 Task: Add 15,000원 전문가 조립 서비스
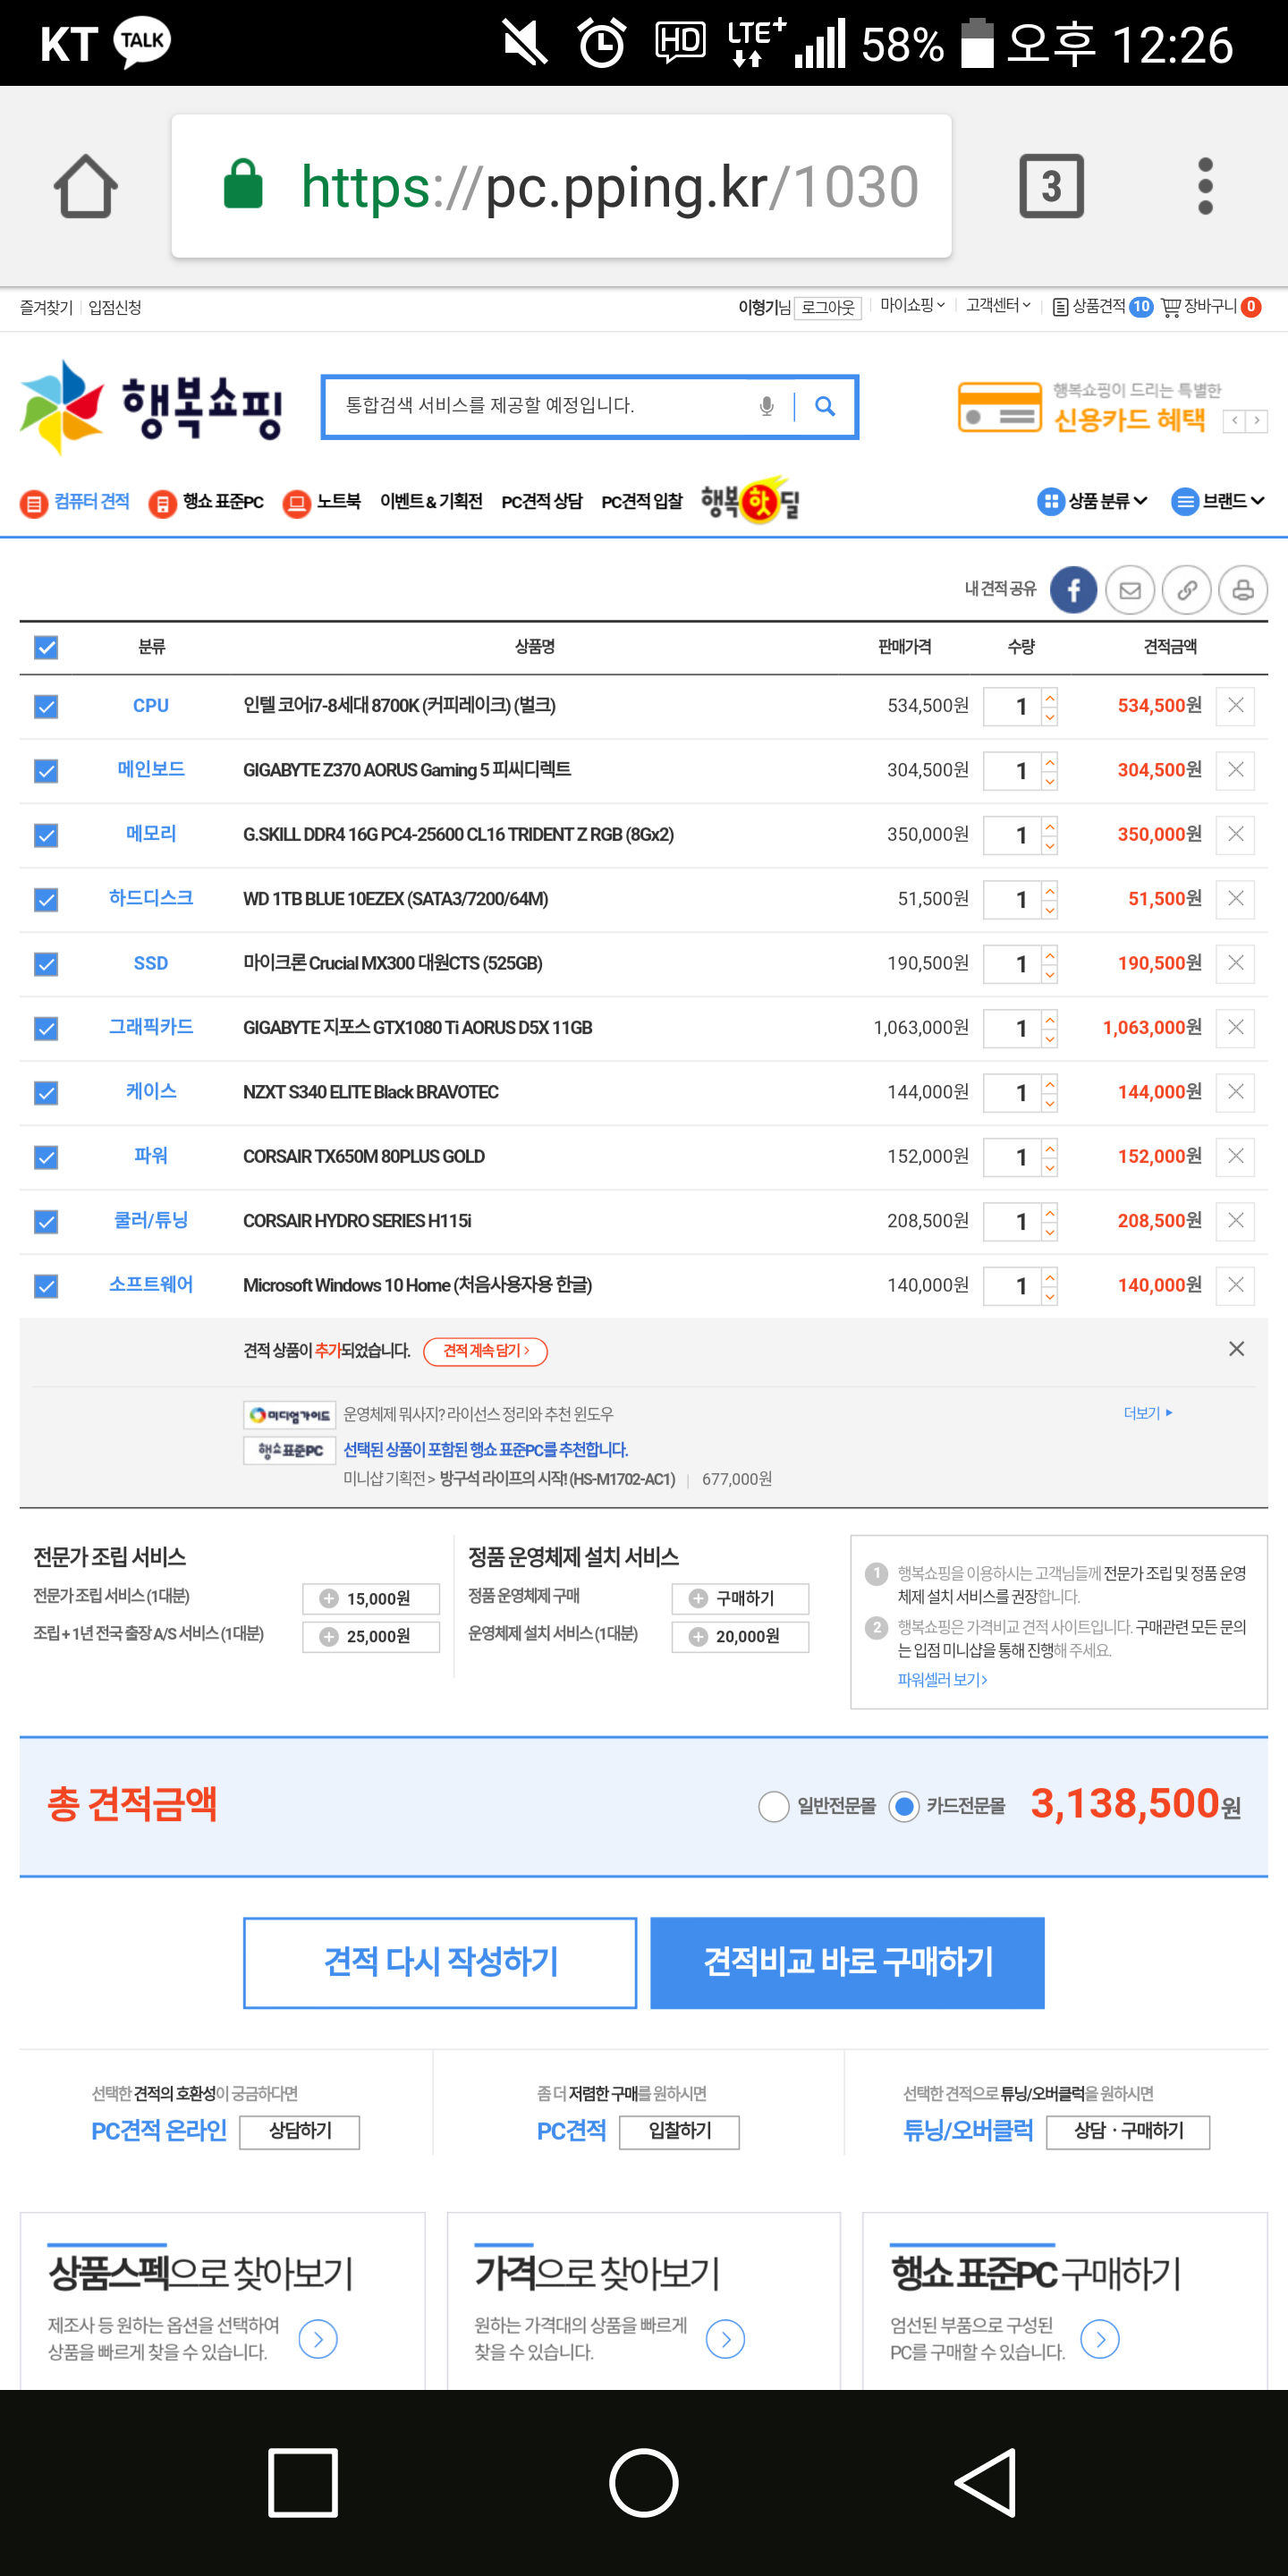click(x=371, y=1598)
